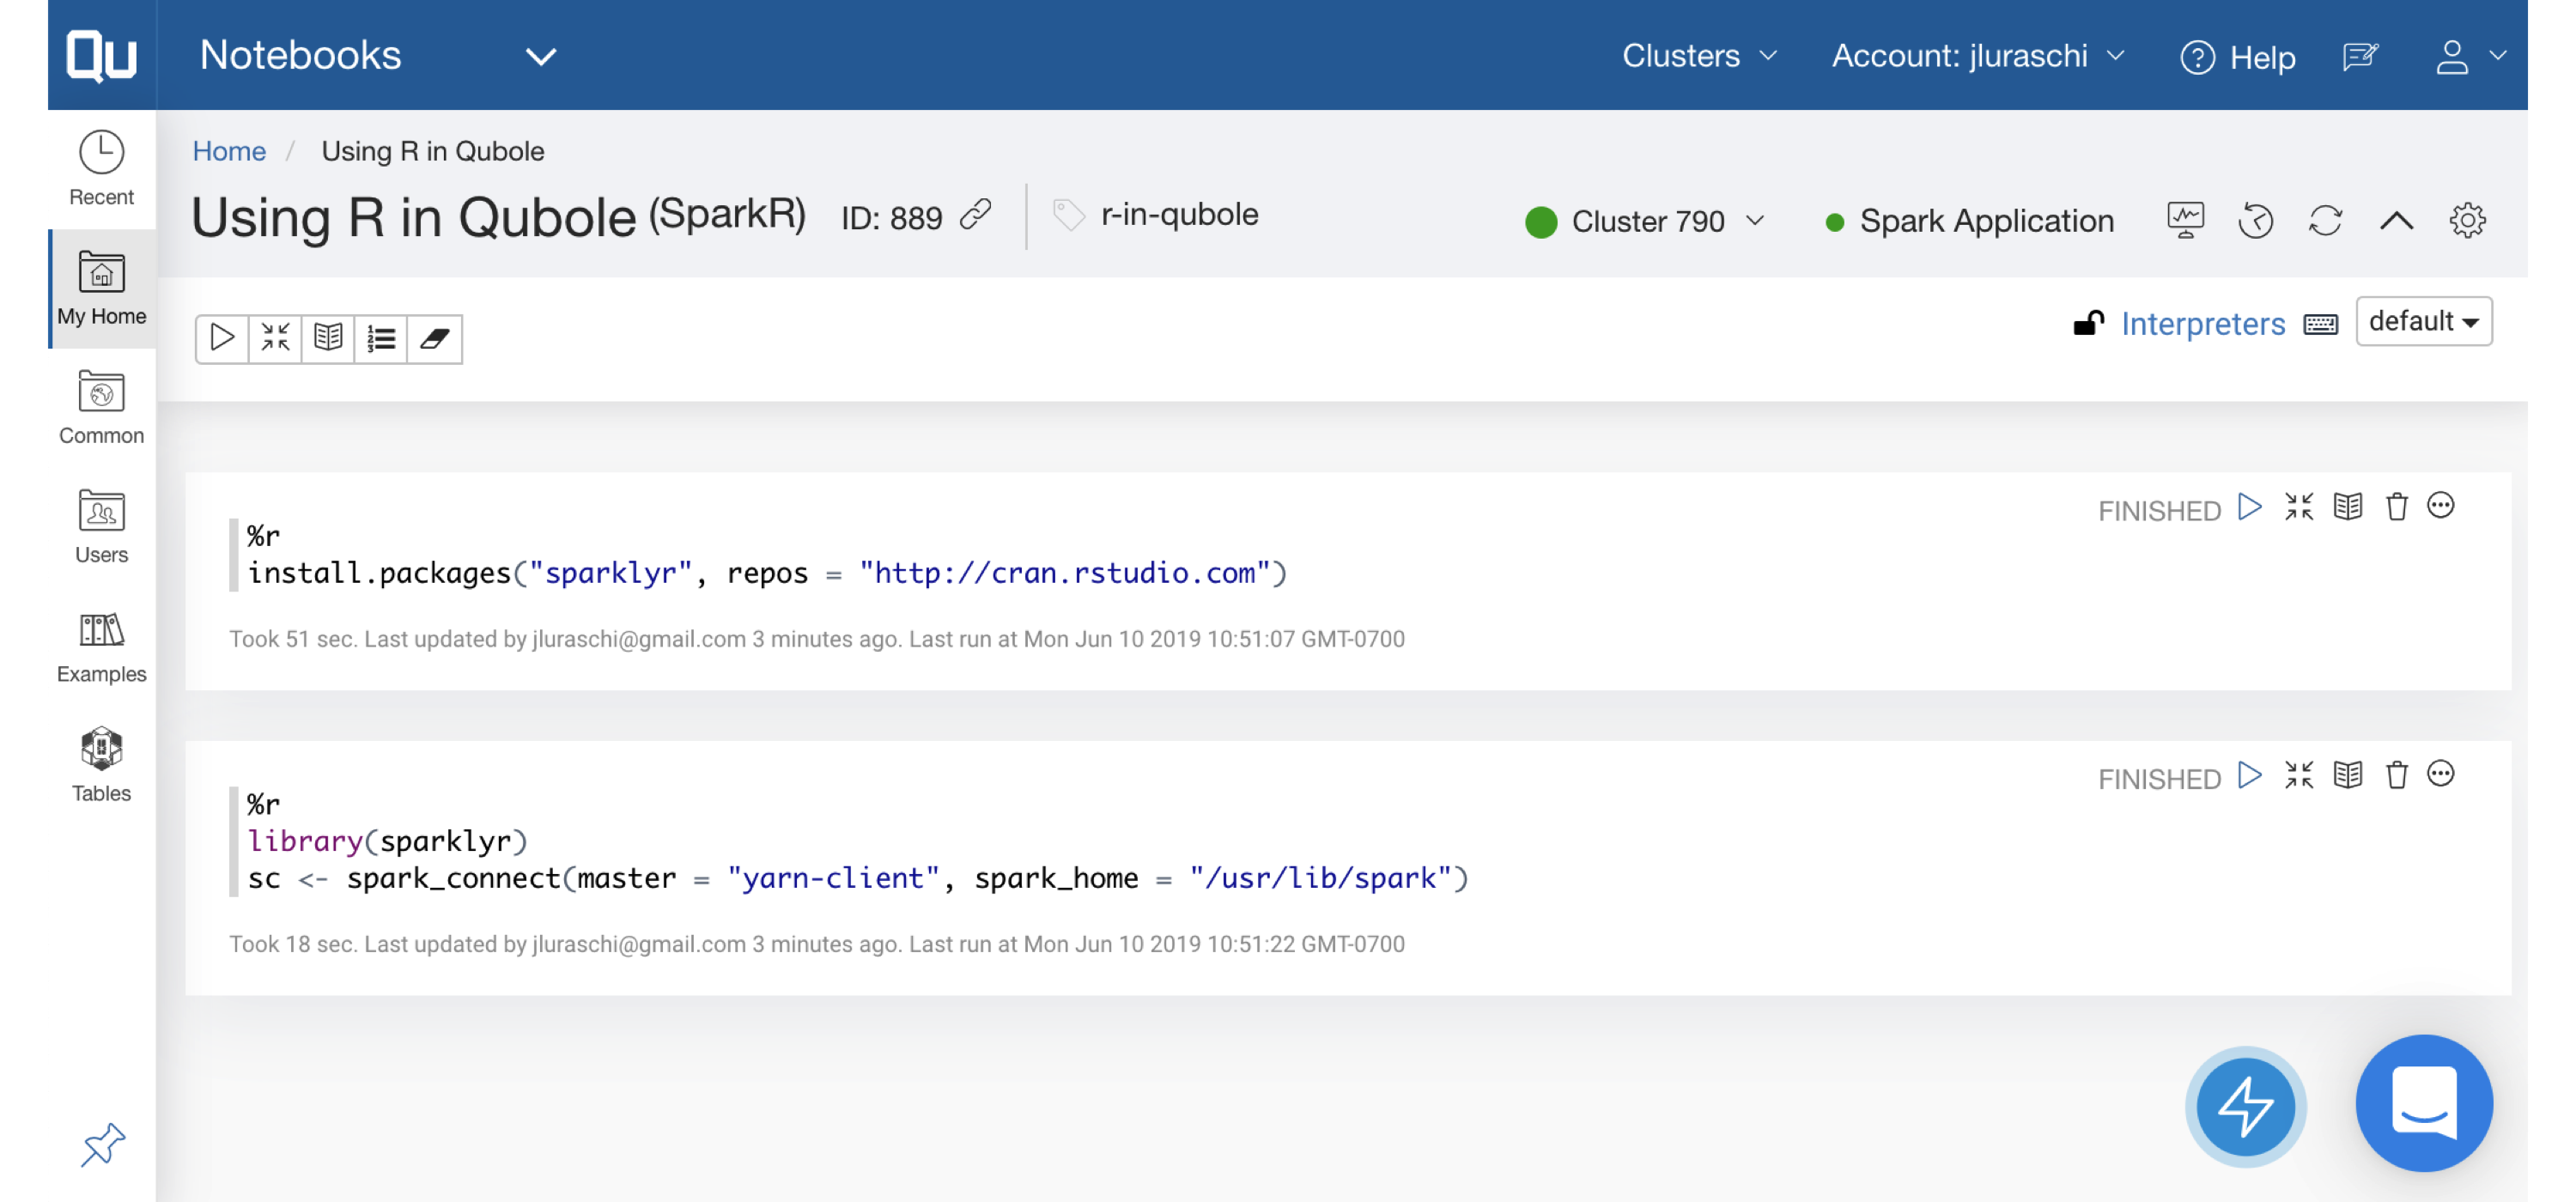Open the lightning bolt quick action button

(2245, 1105)
